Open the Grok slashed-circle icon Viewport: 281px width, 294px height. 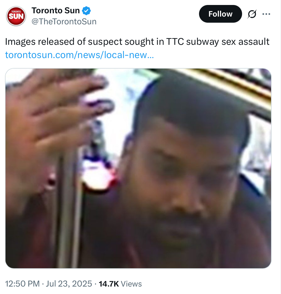click(252, 14)
